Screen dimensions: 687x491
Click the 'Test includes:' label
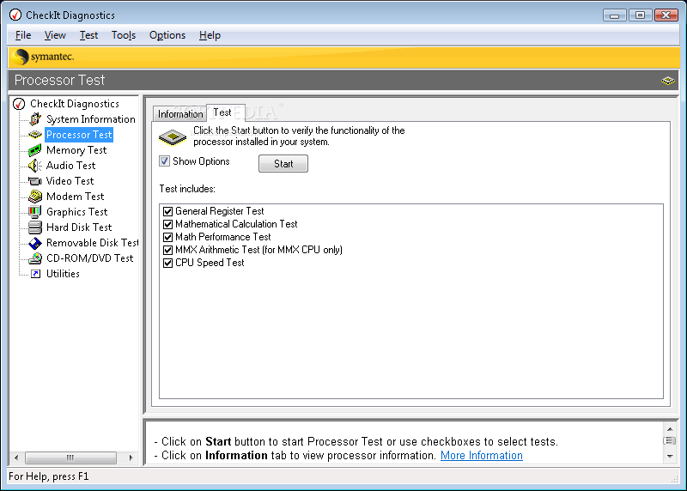pos(187,189)
